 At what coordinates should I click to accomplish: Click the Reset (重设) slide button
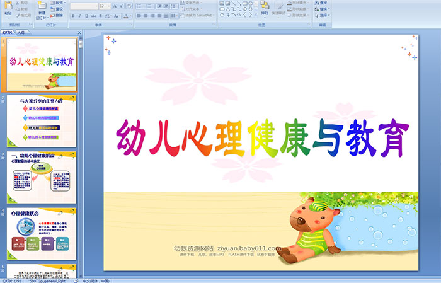pyautogui.click(x=57, y=9)
